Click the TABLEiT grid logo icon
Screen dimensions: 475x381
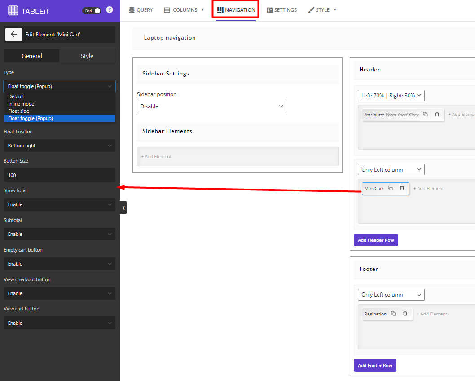pos(13,10)
